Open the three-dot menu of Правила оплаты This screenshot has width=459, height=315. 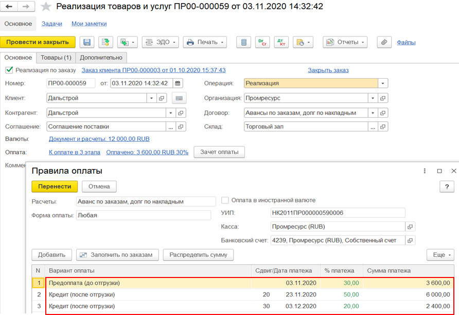click(425, 171)
